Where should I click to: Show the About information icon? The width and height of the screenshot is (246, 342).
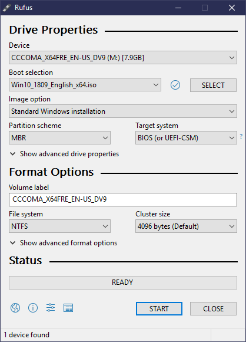pyautogui.click(x=33, y=308)
